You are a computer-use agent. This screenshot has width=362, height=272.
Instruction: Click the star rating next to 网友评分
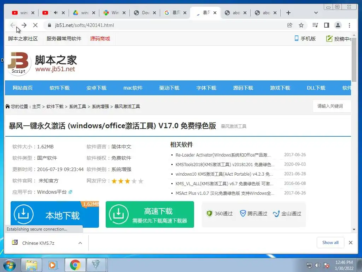pos(127,181)
